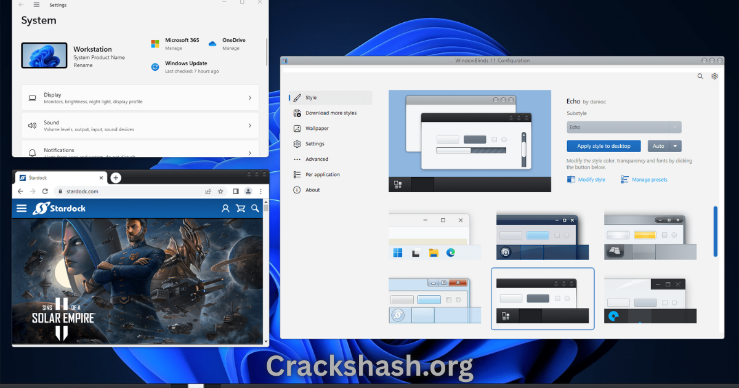Image resolution: width=739 pixels, height=388 pixels.
Task: Open the Auto dropdown arrow
Action: click(x=676, y=146)
